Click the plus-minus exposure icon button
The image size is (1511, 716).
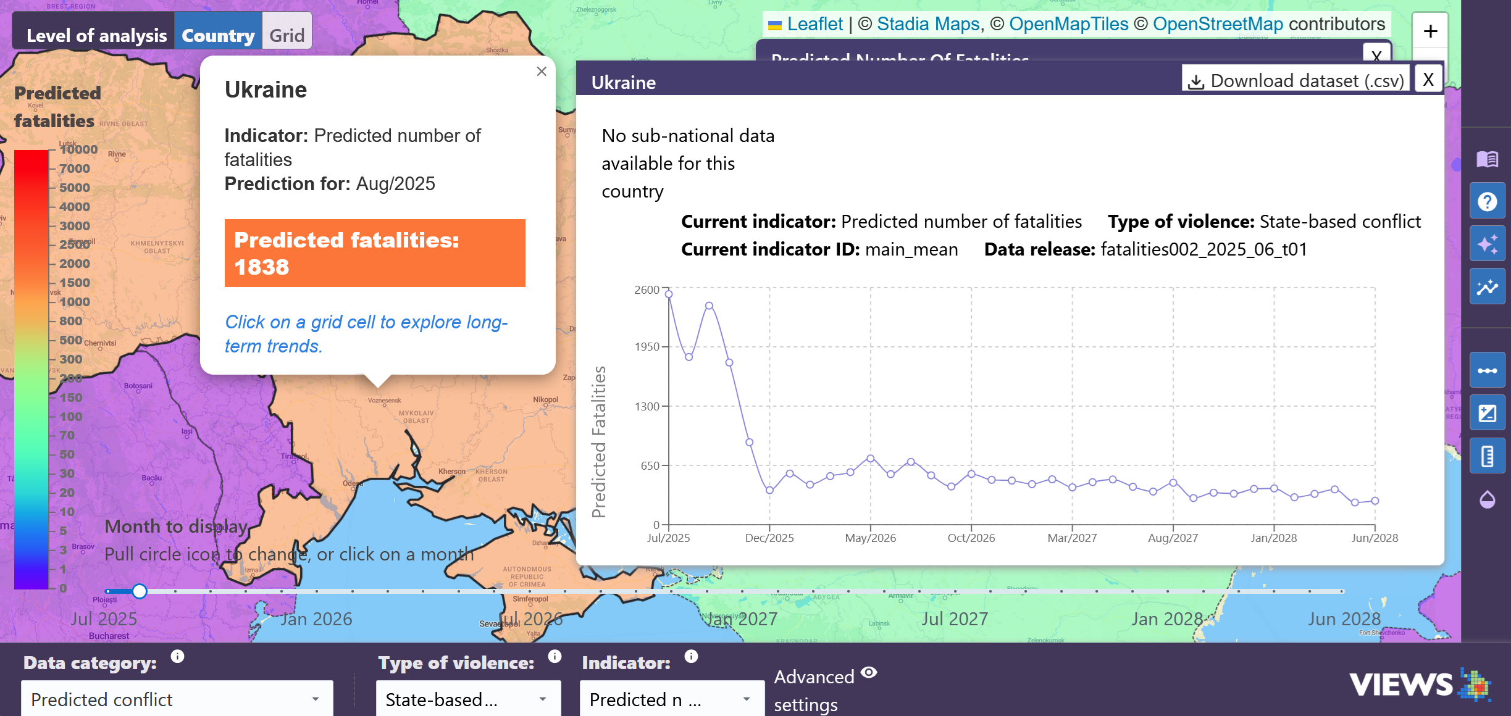point(1487,413)
